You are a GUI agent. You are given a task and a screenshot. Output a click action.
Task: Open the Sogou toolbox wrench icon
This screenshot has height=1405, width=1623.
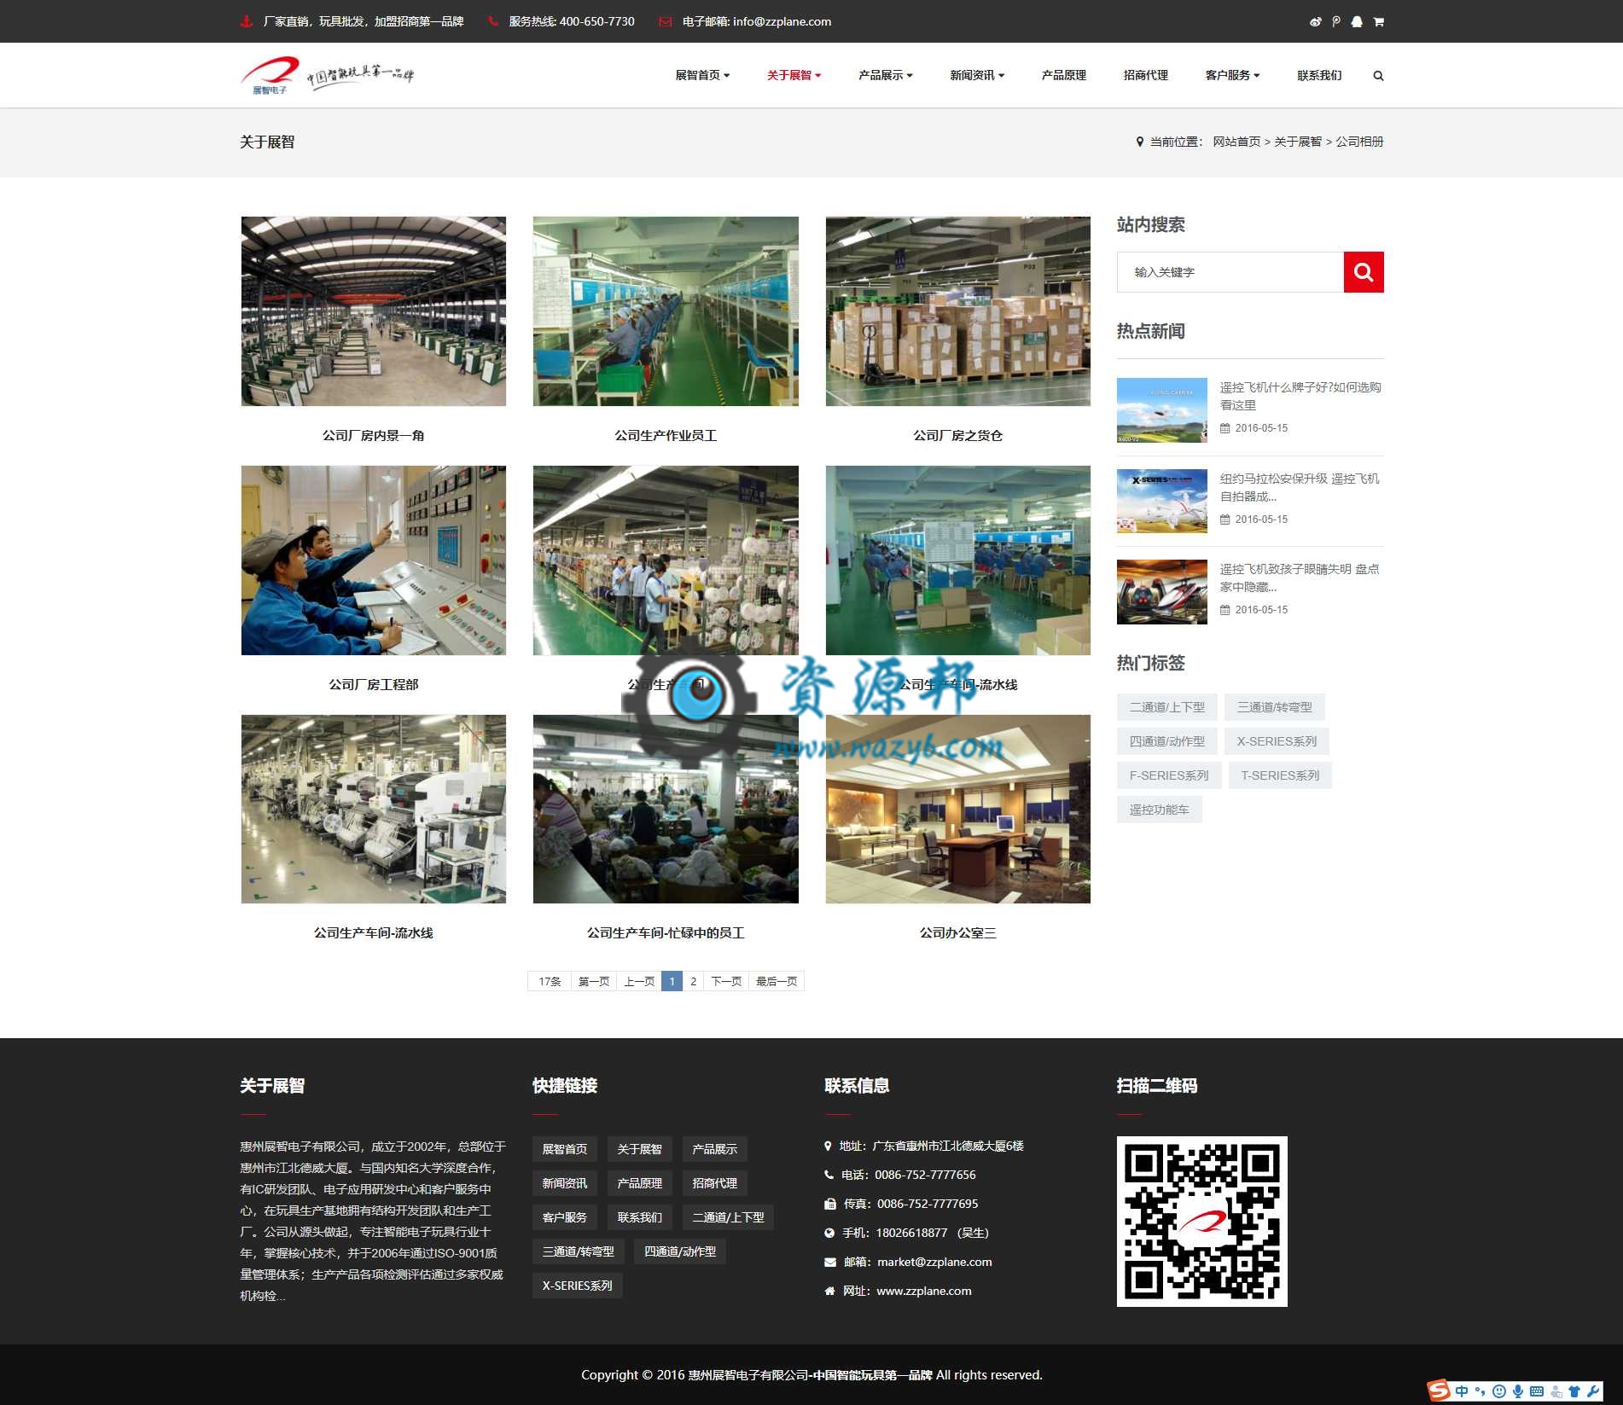tap(1593, 1391)
